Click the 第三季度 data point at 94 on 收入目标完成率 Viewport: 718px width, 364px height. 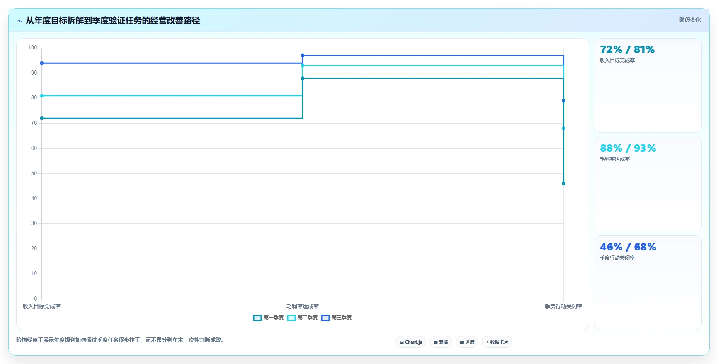point(41,63)
